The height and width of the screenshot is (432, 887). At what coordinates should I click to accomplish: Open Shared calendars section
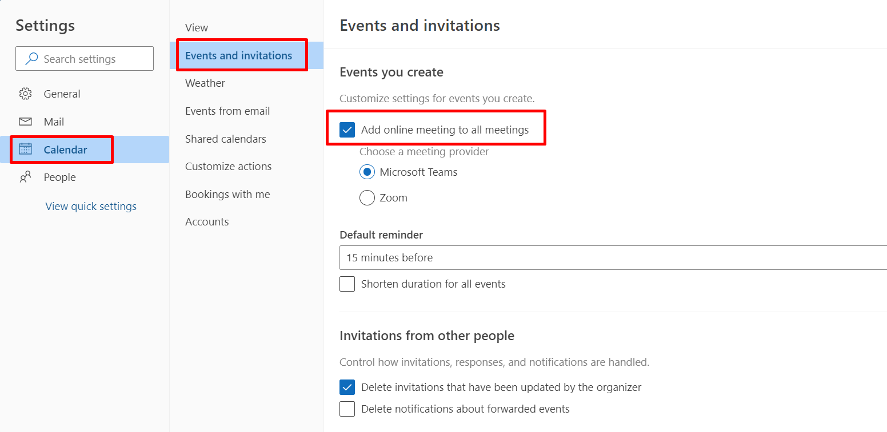226,139
